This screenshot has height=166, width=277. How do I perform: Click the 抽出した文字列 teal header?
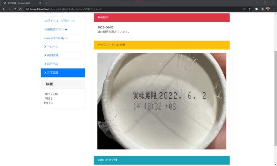[162, 160]
